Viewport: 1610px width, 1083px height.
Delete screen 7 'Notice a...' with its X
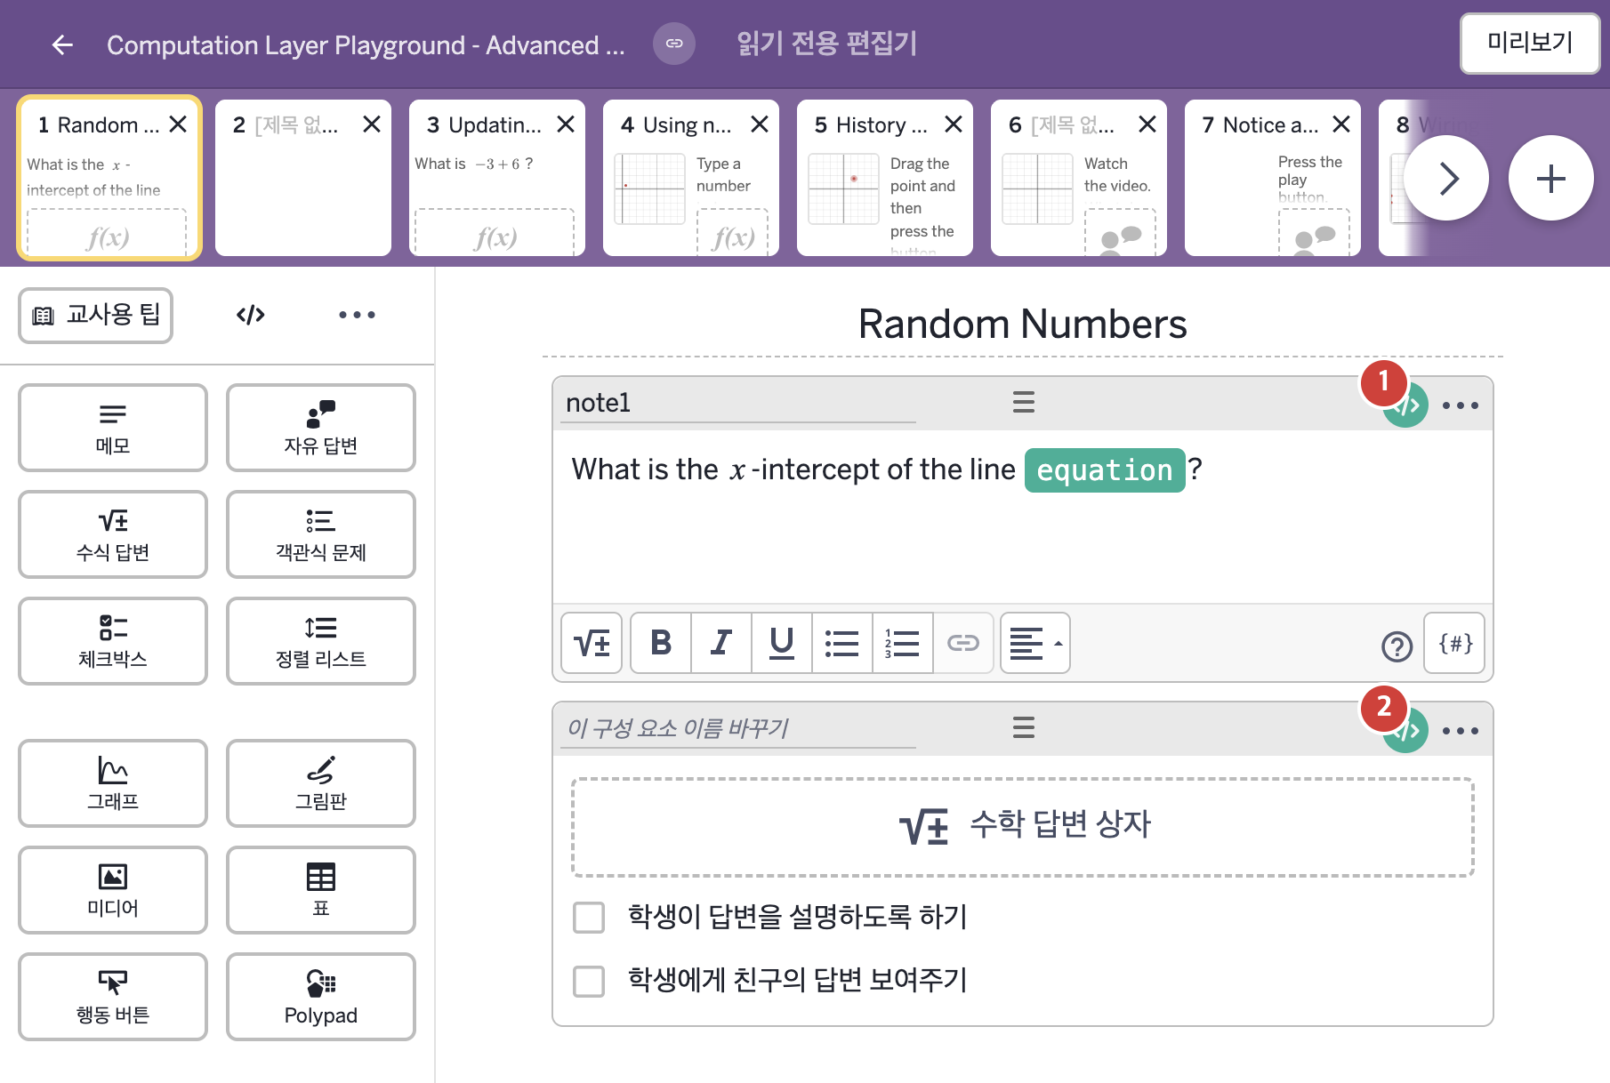click(x=1341, y=124)
